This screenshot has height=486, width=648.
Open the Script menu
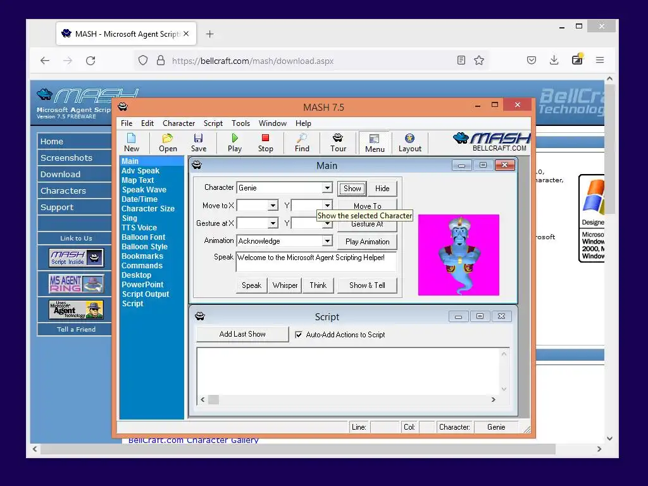[x=213, y=123]
